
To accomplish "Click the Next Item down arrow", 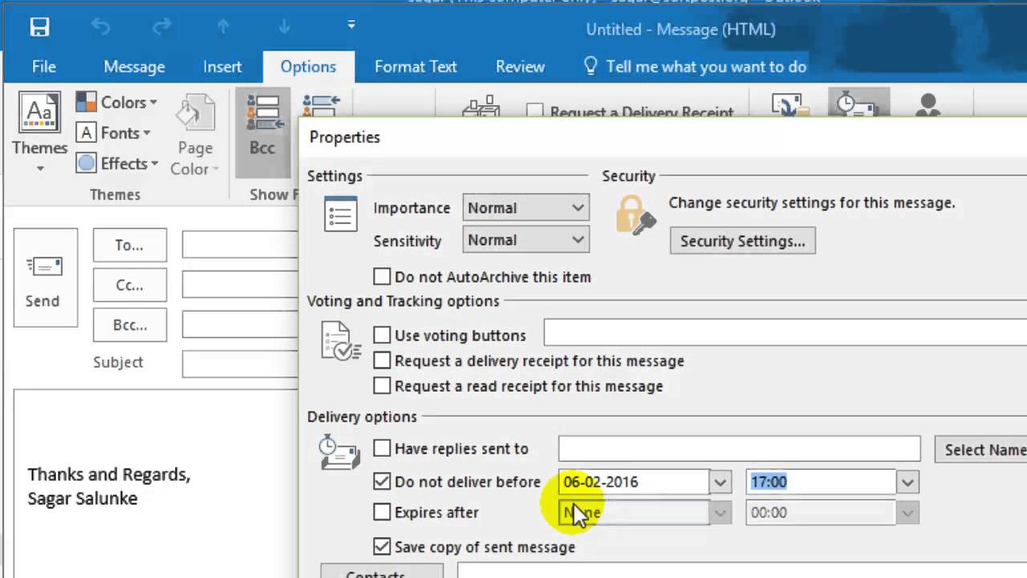I will (x=284, y=26).
